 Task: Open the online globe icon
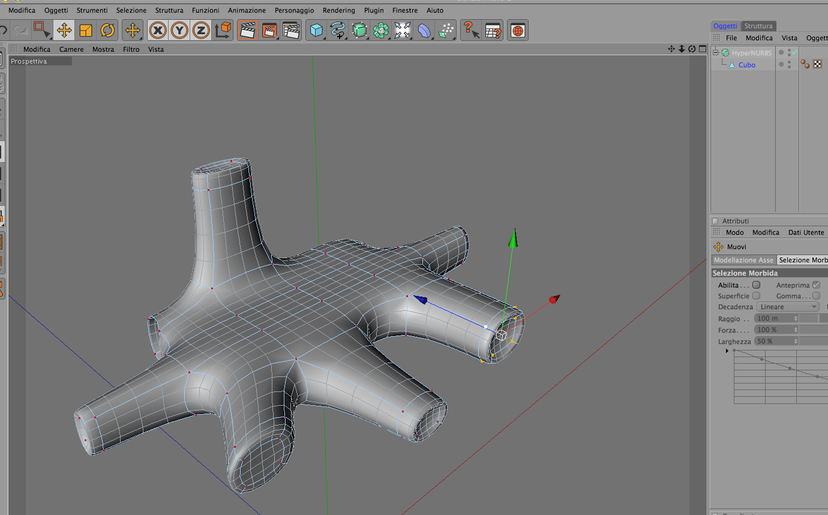tap(518, 30)
